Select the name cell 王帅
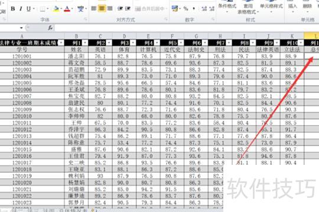The image size is (319, 212). [76, 122]
